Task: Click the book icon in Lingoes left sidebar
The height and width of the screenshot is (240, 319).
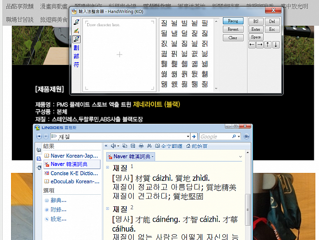Action: coord(39,150)
